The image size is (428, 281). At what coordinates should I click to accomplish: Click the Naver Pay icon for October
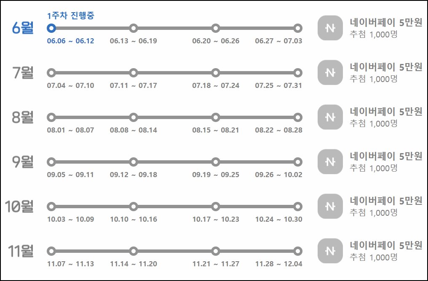pos(329,206)
